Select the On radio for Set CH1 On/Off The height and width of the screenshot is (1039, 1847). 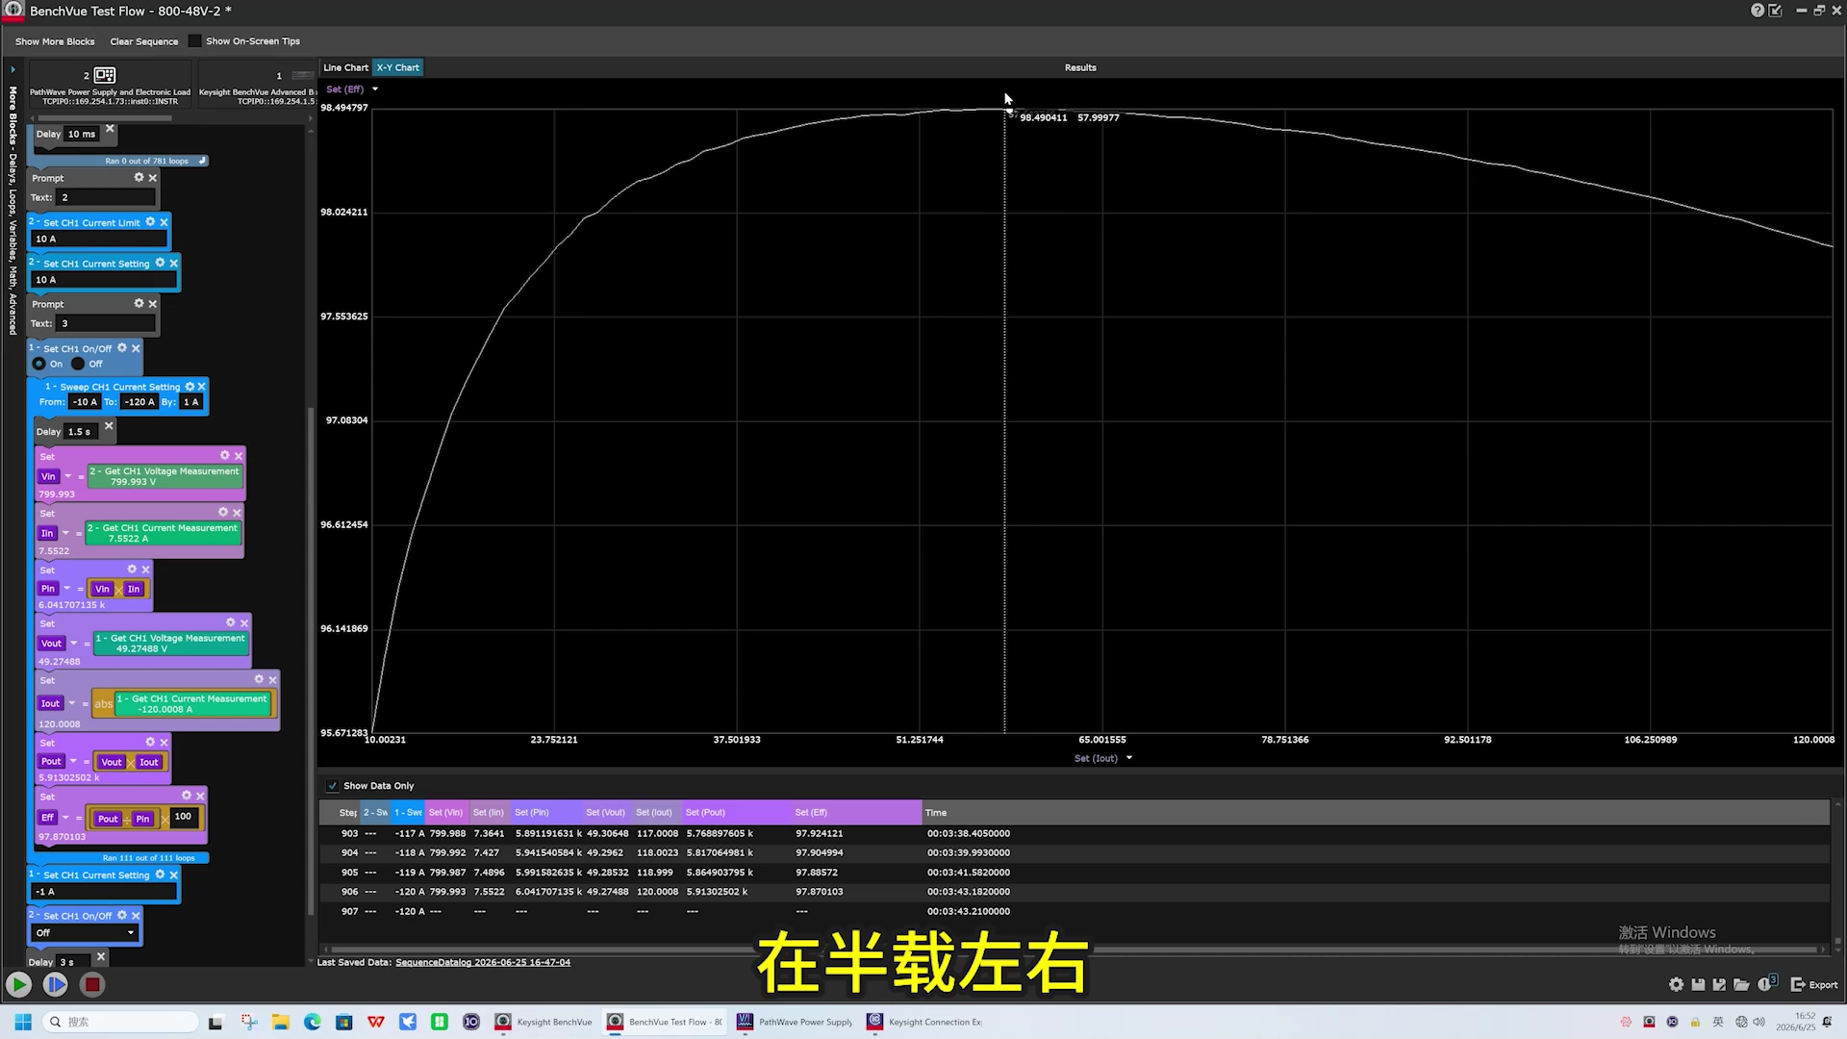point(39,364)
